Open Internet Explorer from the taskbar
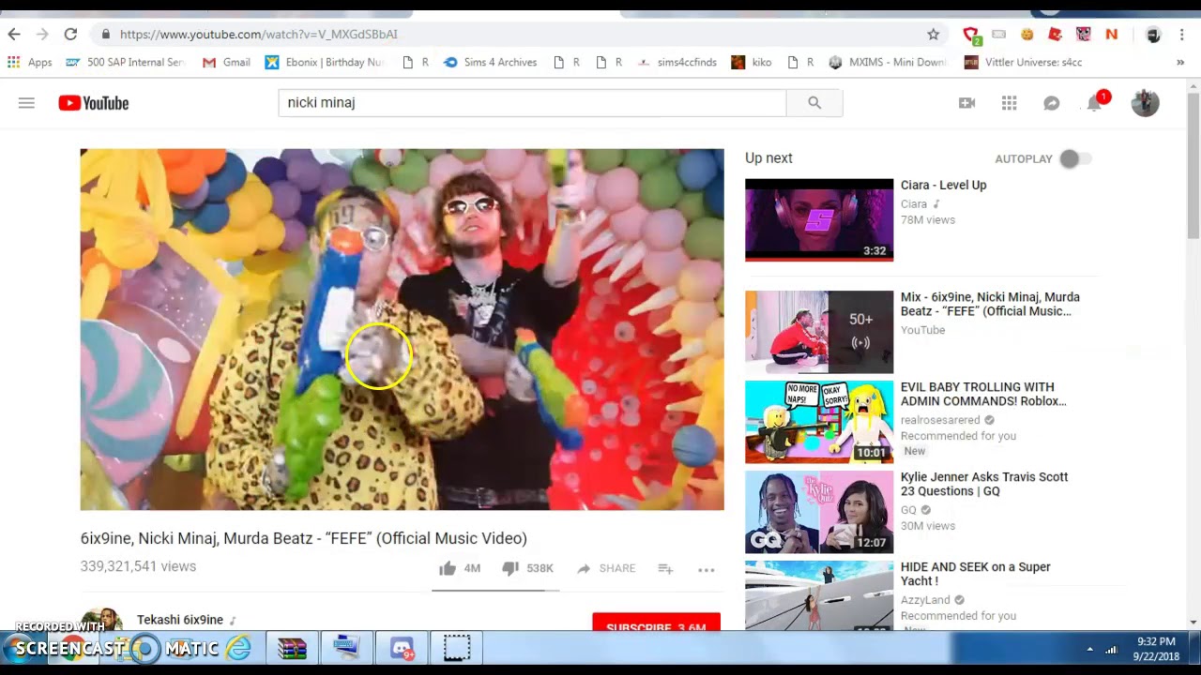Viewport: 1201px width, 675px height. pos(238,649)
